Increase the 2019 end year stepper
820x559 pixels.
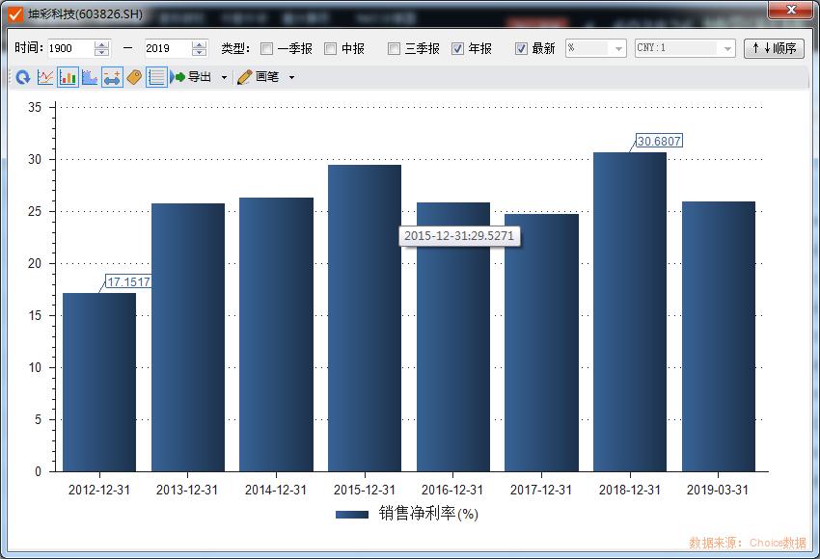point(198,44)
